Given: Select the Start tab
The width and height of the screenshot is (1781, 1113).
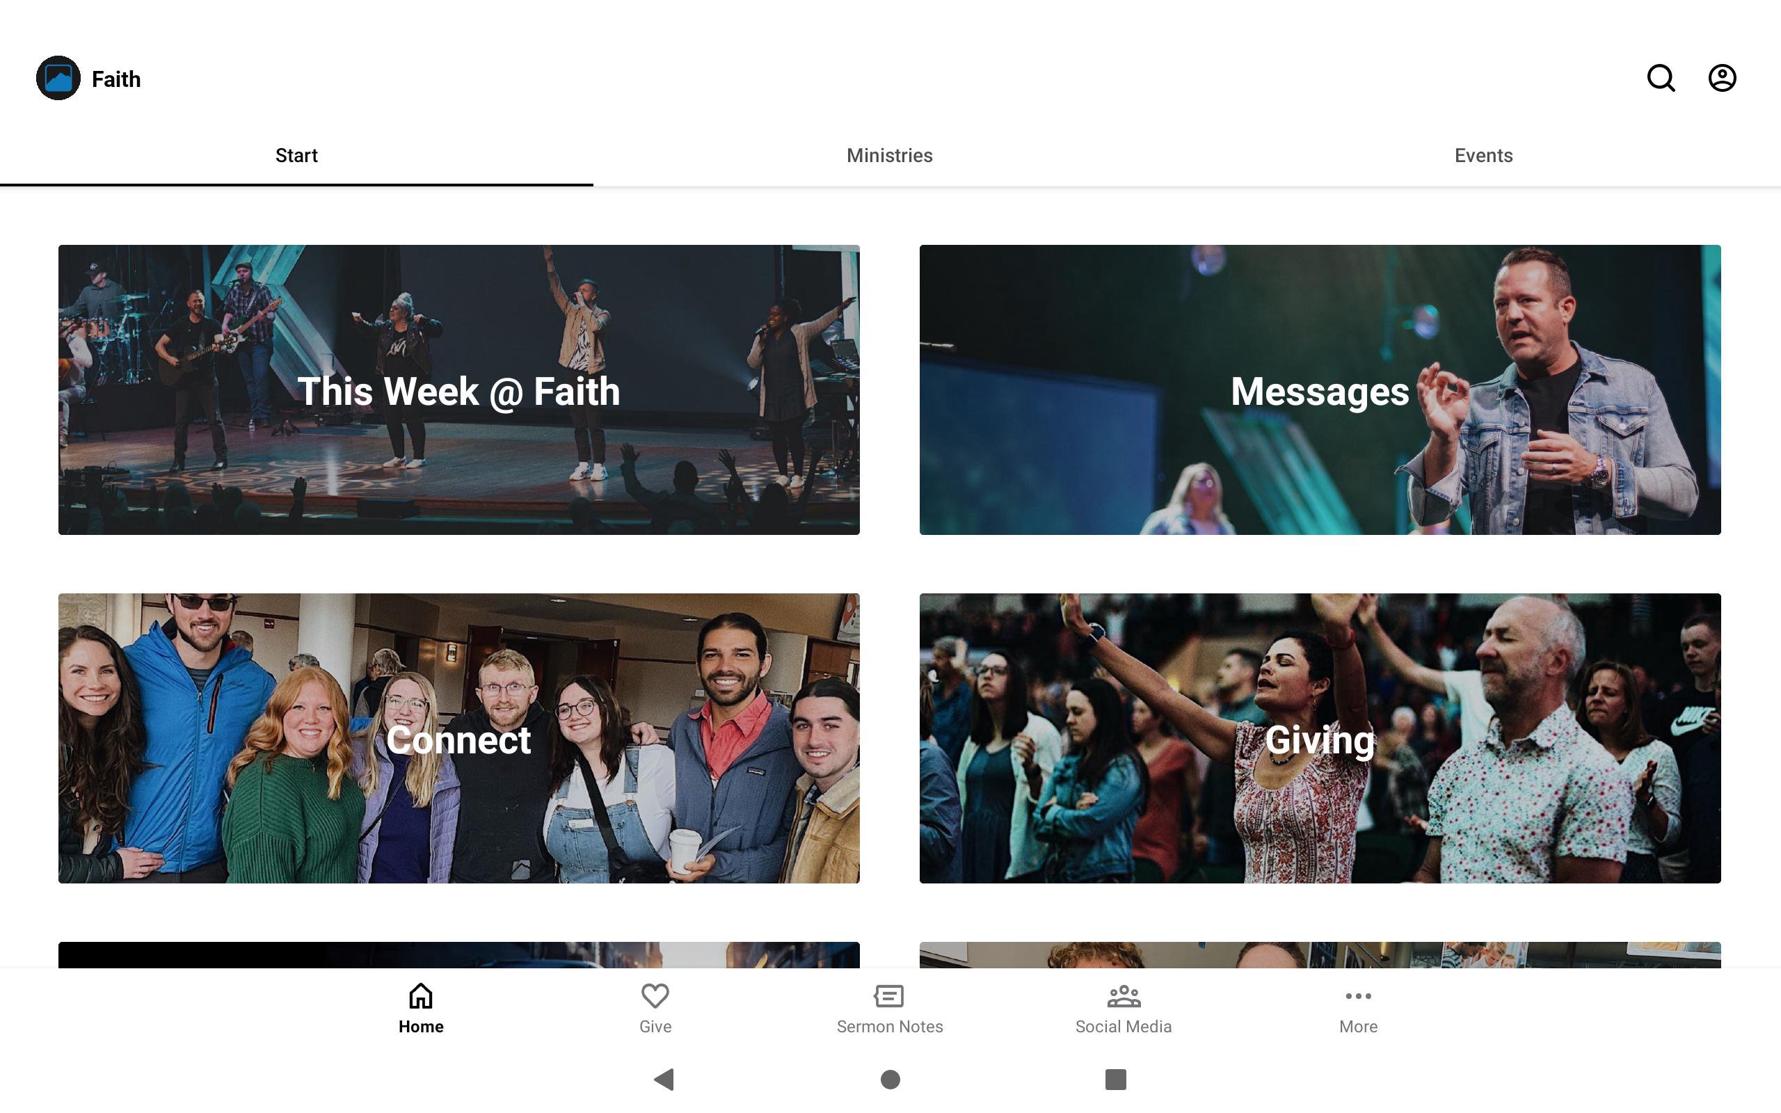Looking at the screenshot, I should point(296,155).
